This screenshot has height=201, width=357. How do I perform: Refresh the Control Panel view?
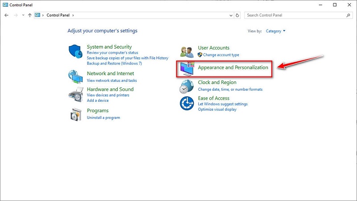pyautogui.click(x=237, y=15)
